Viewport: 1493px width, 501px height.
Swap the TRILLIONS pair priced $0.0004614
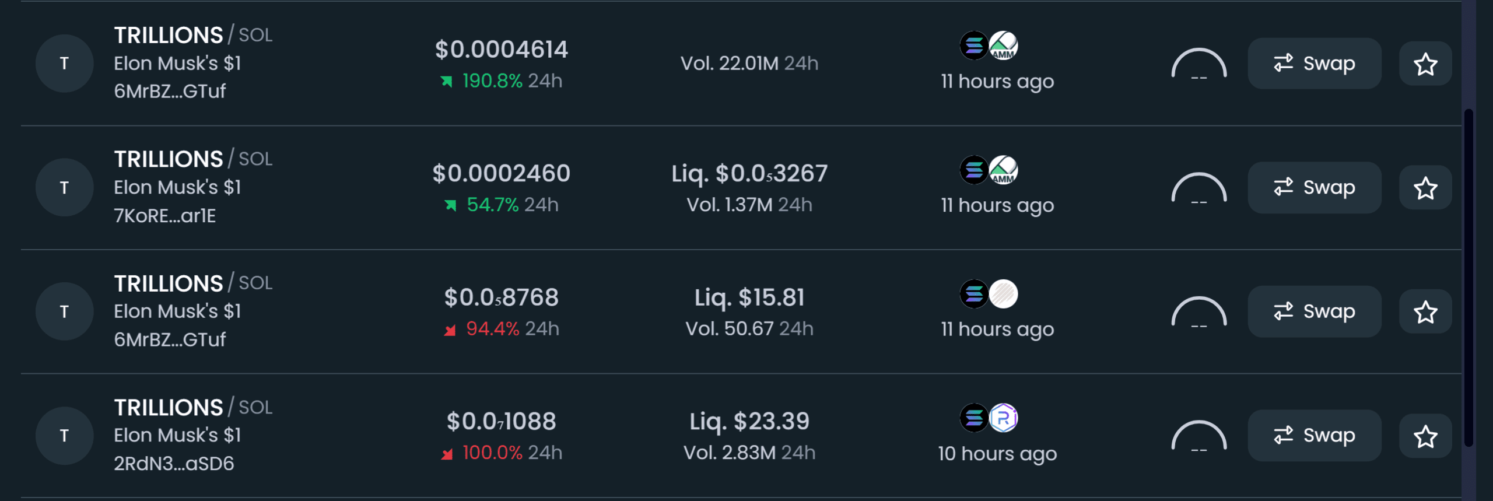(x=1314, y=64)
